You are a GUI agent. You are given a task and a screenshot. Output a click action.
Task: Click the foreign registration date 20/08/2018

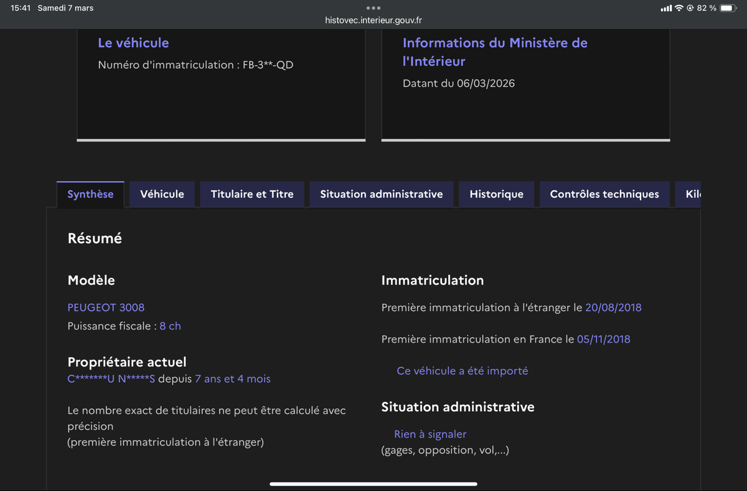[x=613, y=307]
